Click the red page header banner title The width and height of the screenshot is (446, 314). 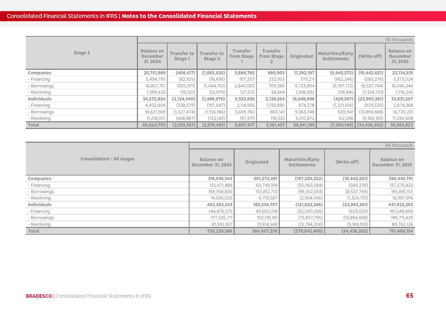[x=132, y=16]
